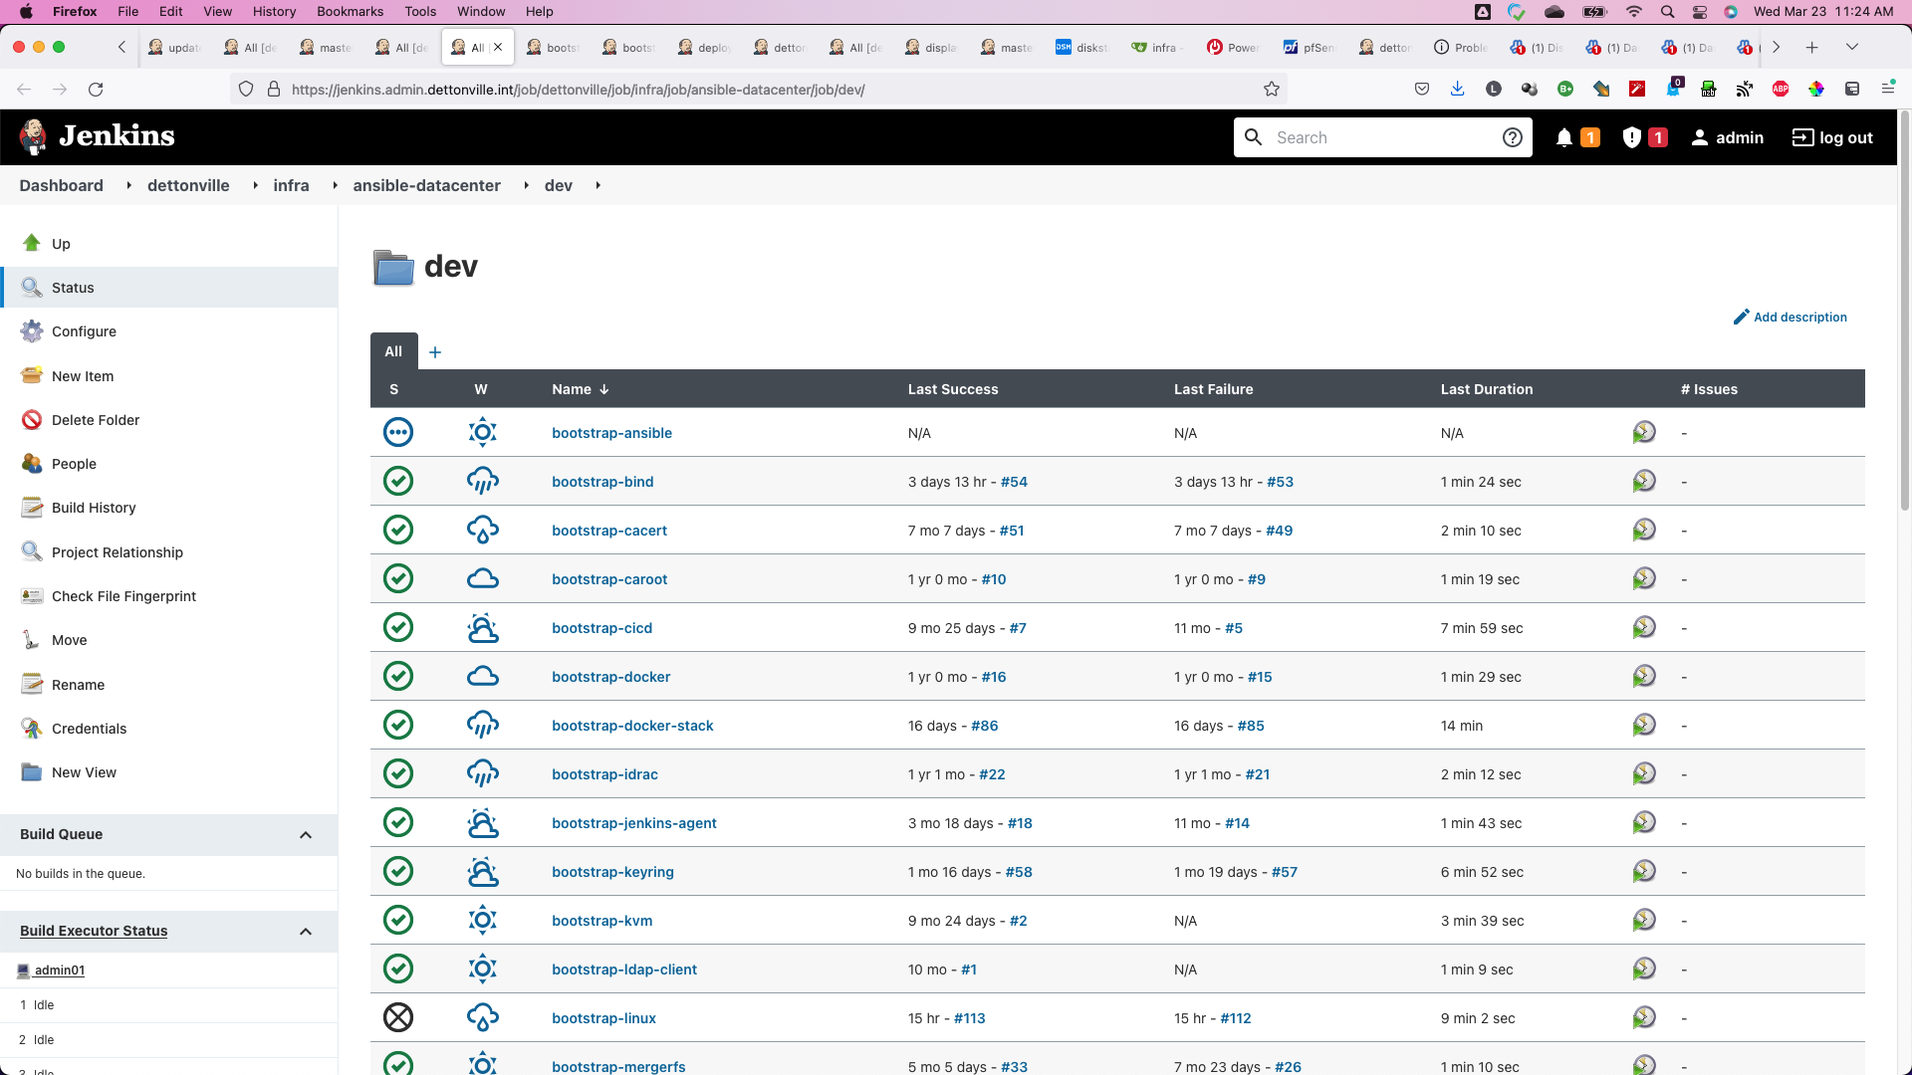Collapse the Build Queue panel
The height and width of the screenshot is (1075, 1912).
[306, 835]
